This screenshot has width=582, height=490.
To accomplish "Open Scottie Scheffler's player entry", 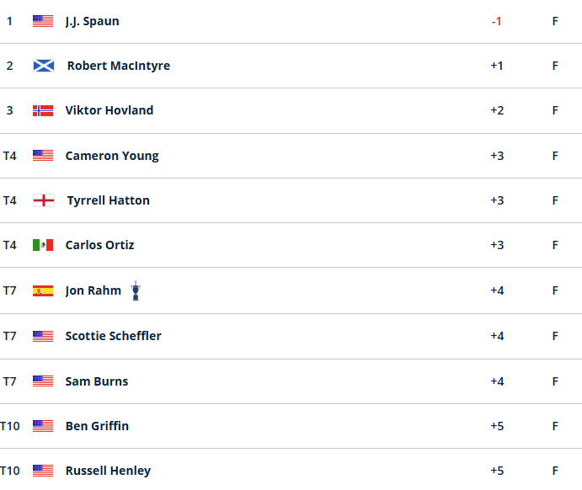I will pyautogui.click(x=113, y=336).
